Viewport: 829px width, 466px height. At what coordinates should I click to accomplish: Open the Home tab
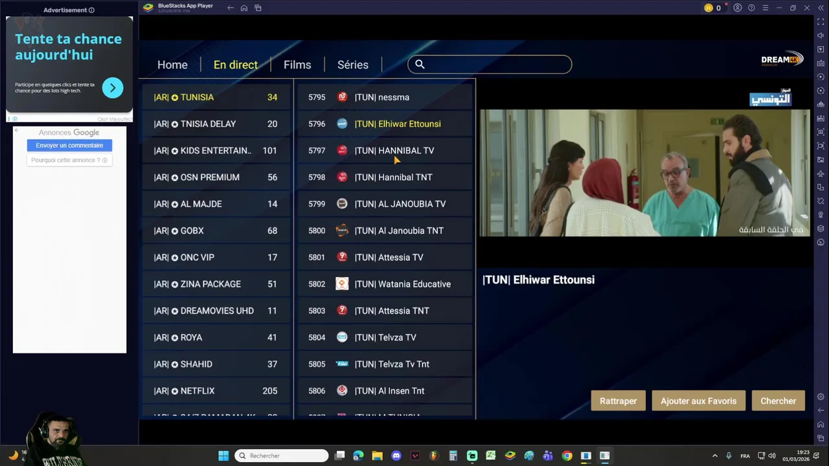(x=172, y=65)
